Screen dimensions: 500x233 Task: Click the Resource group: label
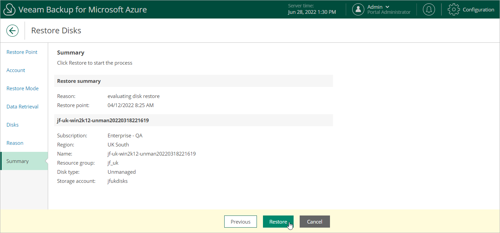[x=76, y=163]
